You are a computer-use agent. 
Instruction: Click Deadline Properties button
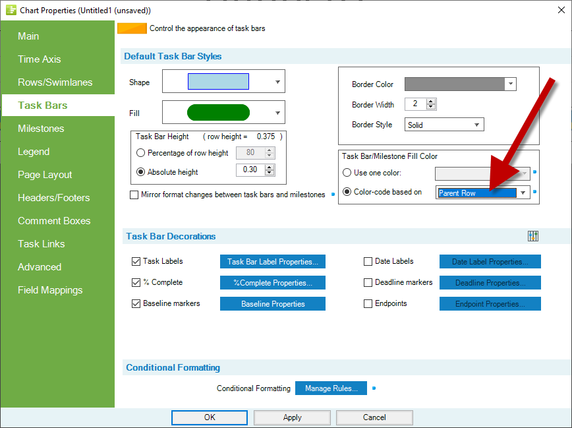point(490,283)
